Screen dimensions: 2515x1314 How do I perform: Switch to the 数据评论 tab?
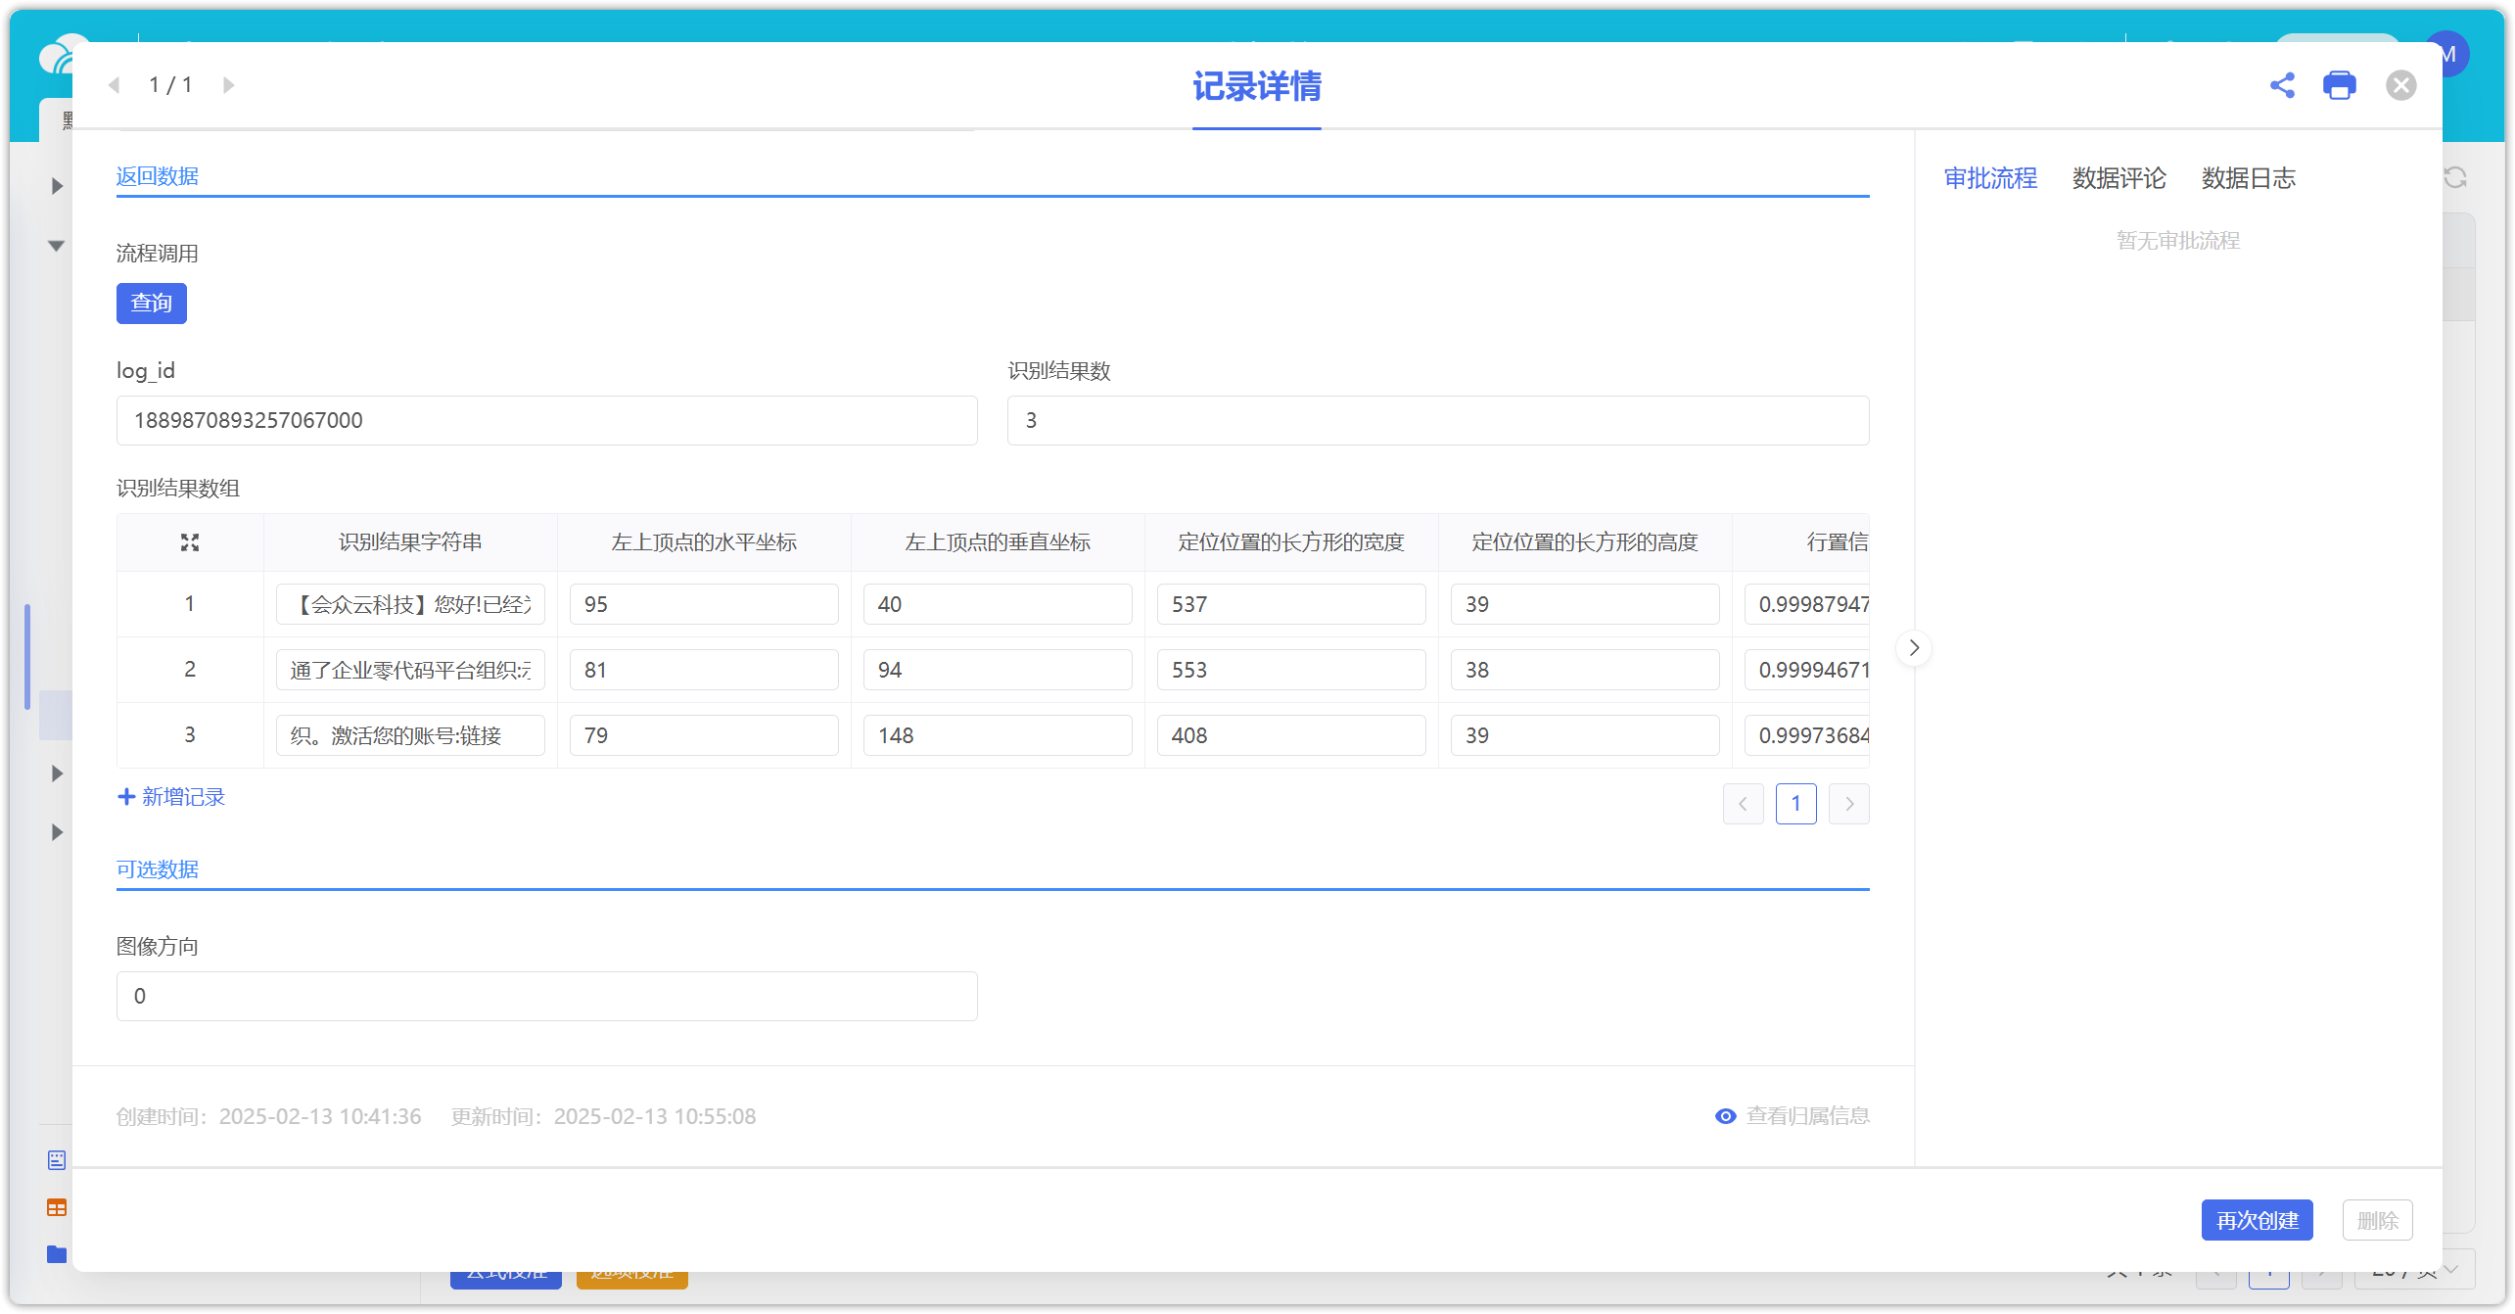pos(2119,178)
